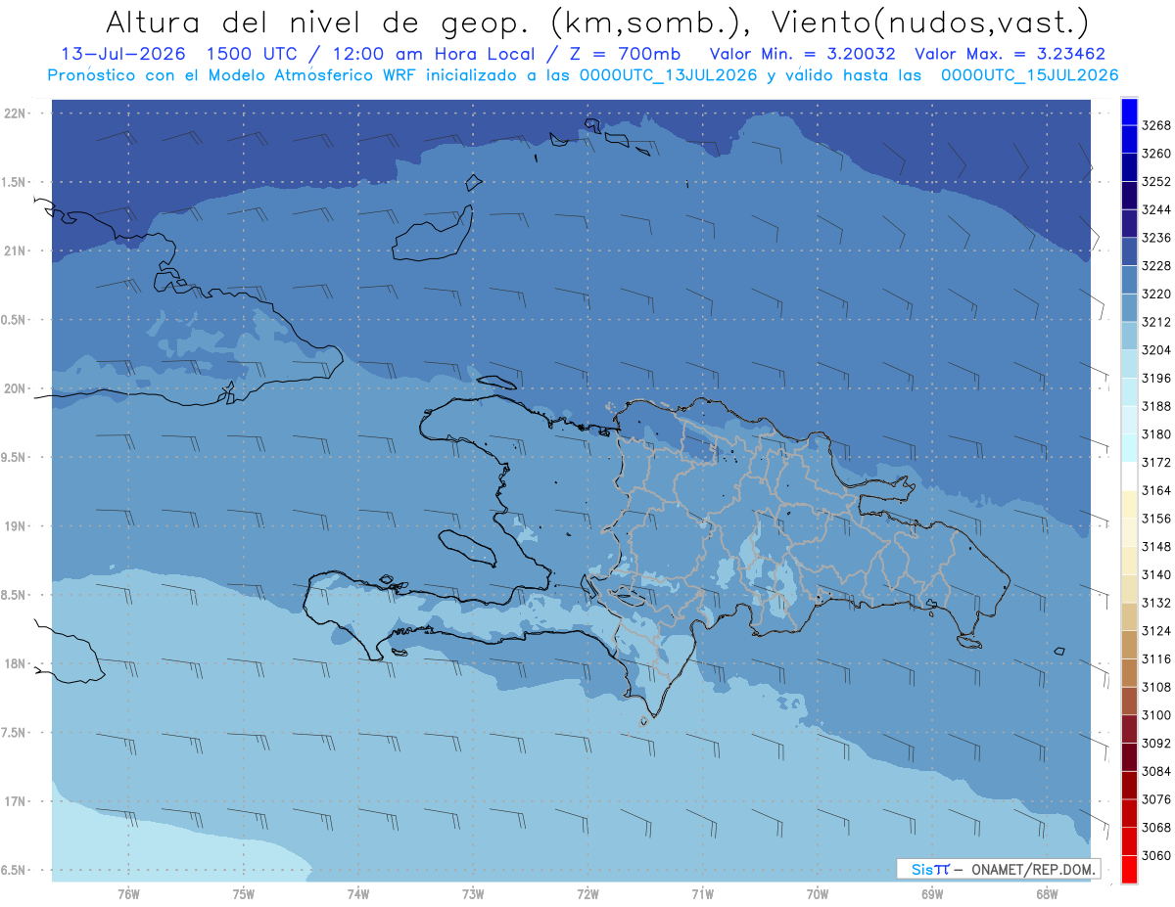Click the colorbar swatch between 3092 and 3084
The height and width of the screenshot is (907, 1175).
(x=1129, y=756)
